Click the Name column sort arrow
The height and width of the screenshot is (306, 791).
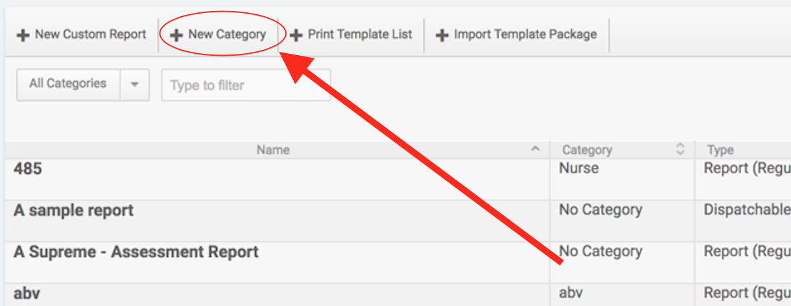tap(536, 149)
